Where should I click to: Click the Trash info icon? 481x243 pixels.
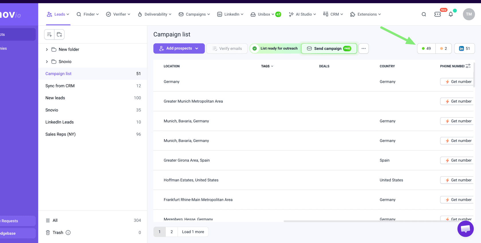pos(68,233)
